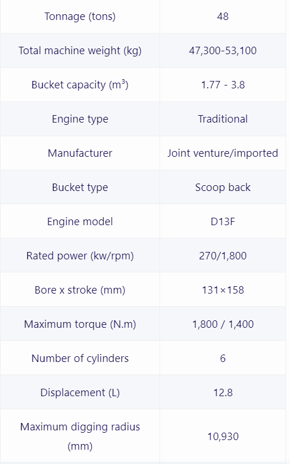Select the weight value 47,300-53,100
Viewport: 290px width, 464px height.
(223, 51)
